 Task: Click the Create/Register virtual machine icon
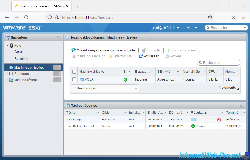(x=74, y=50)
